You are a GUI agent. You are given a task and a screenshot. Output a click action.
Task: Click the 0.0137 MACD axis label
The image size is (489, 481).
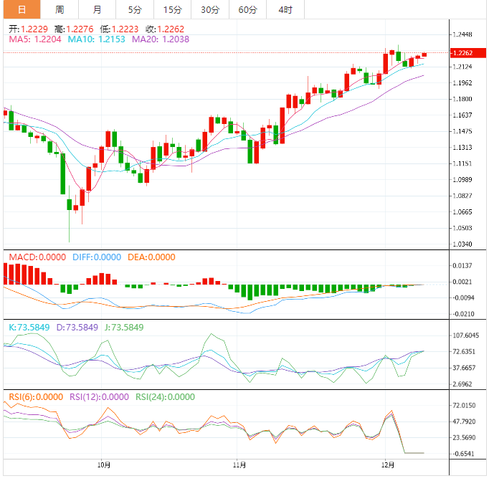pos(462,266)
